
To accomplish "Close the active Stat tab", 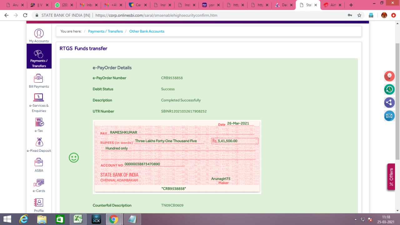I will 315,5.
